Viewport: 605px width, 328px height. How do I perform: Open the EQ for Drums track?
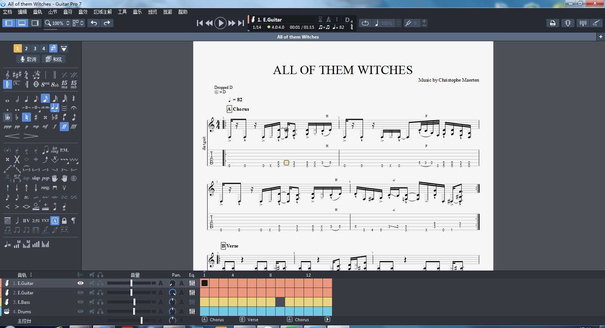click(192, 311)
